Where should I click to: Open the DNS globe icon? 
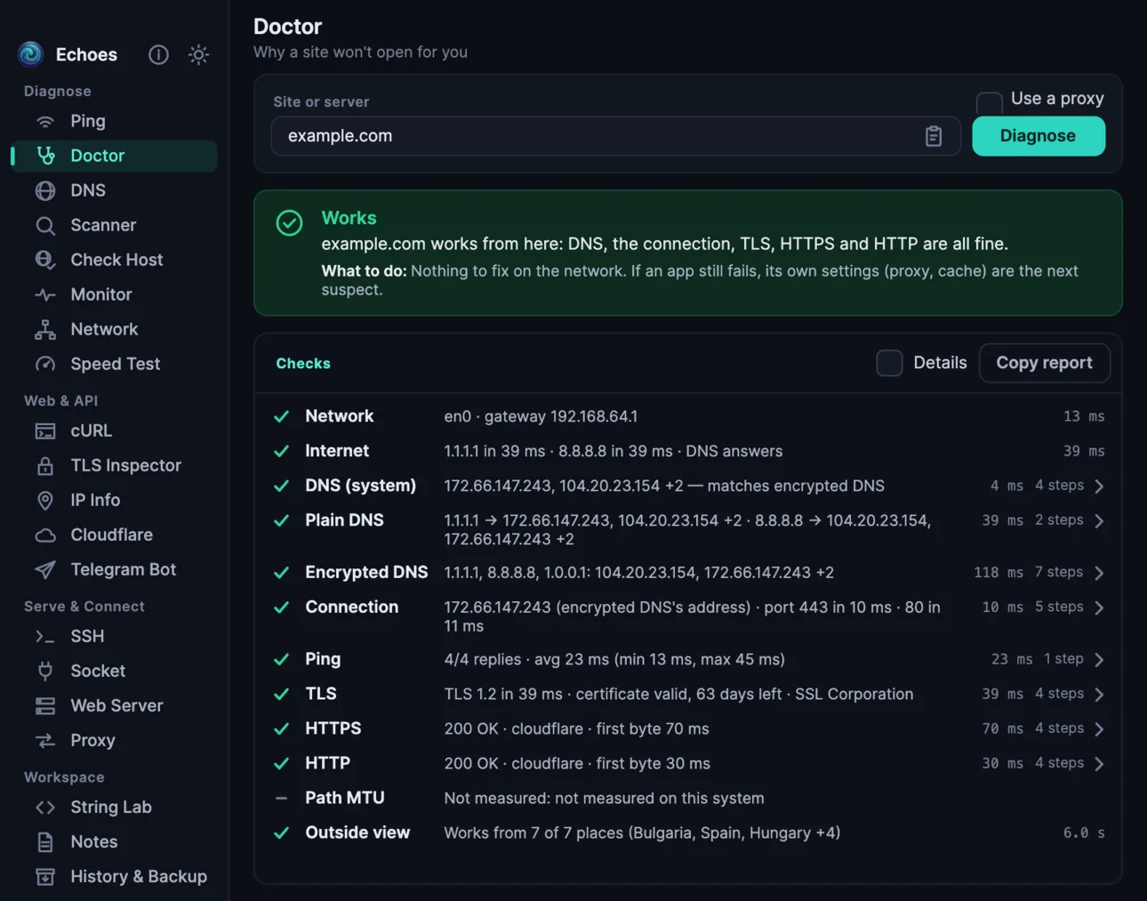coord(45,190)
